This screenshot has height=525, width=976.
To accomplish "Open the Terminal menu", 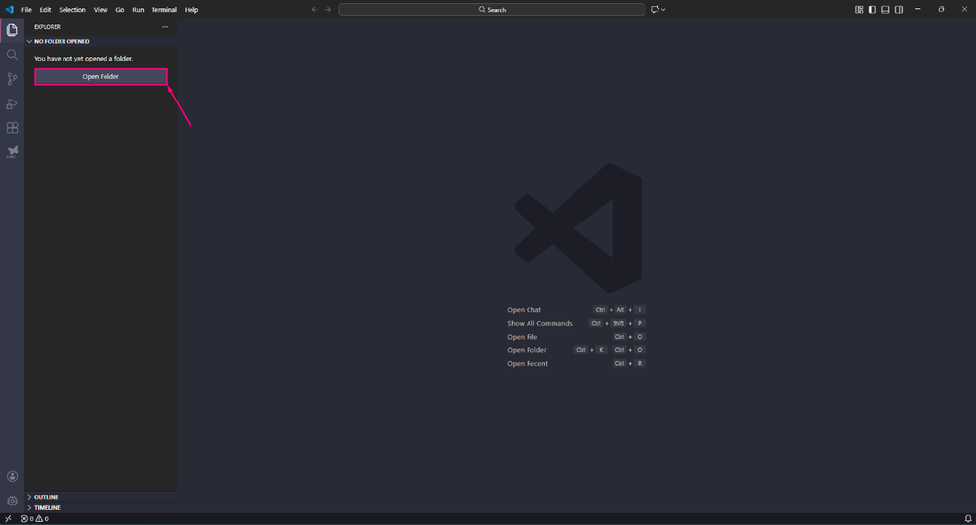I will tap(164, 10).
